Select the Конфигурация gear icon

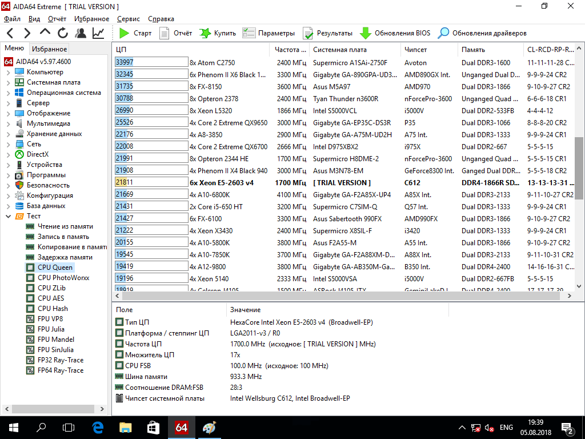point(19,195)
